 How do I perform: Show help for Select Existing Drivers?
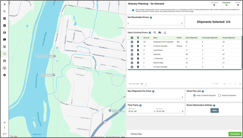point(150,33)
